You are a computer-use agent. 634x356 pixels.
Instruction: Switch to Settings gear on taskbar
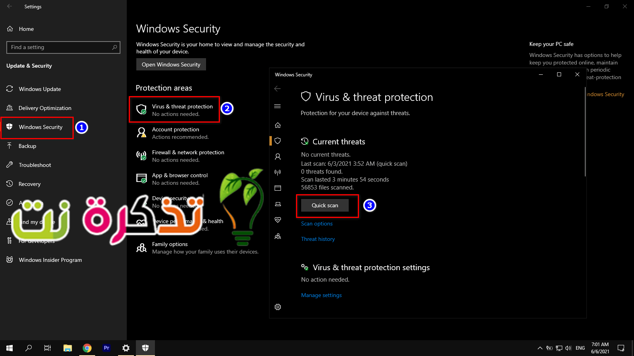[x=126, y=348]
